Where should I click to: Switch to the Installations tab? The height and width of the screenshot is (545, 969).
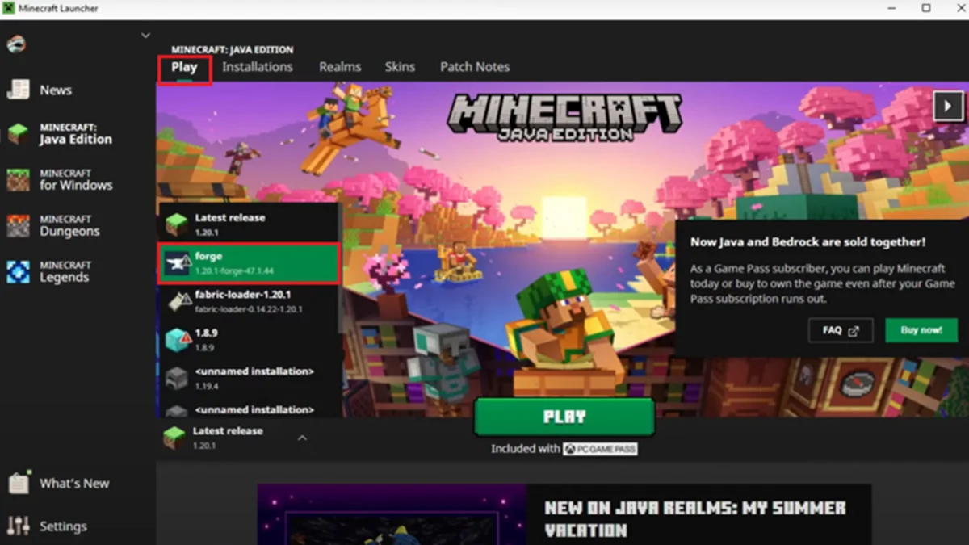(258, 67)
